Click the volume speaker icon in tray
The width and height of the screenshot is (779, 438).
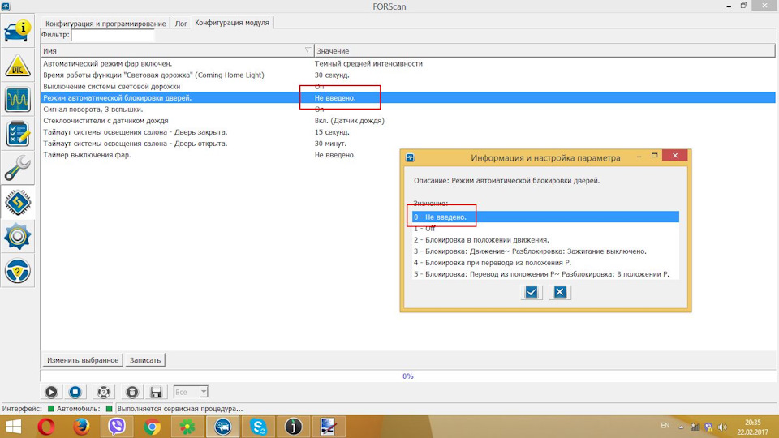(x=722, y=427)
